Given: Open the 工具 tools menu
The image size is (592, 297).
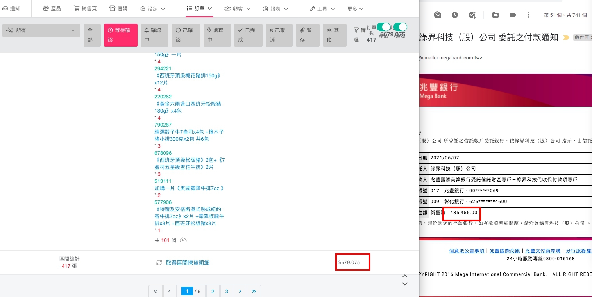Looking at the screenshot, I should [322, 9].
